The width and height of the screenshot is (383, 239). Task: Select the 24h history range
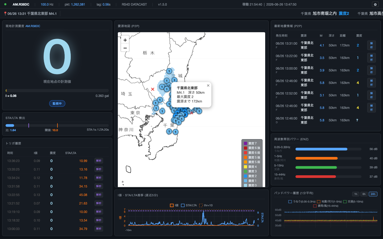[x=373, y=194]
